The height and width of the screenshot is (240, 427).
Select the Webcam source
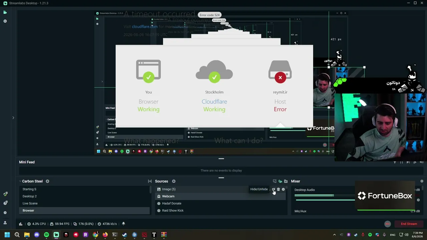coord(221,196)
